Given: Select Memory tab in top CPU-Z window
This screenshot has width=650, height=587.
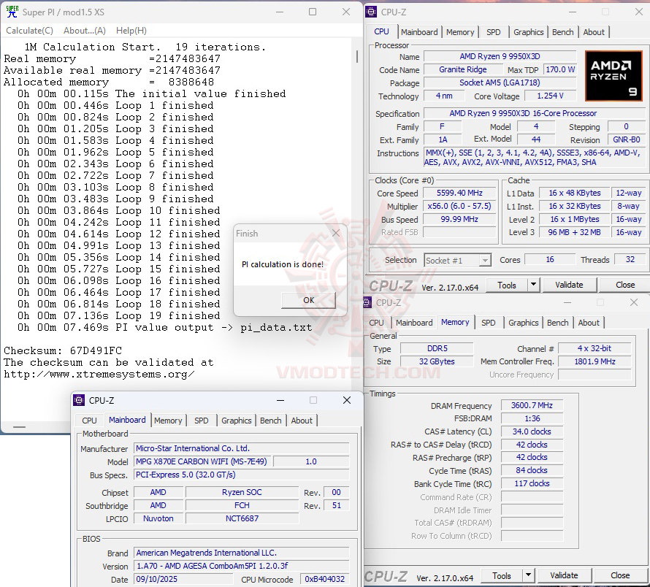Looking at the screenshot, I should click(460, 32).
